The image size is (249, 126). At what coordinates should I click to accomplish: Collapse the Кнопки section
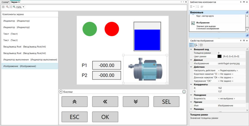61,92
